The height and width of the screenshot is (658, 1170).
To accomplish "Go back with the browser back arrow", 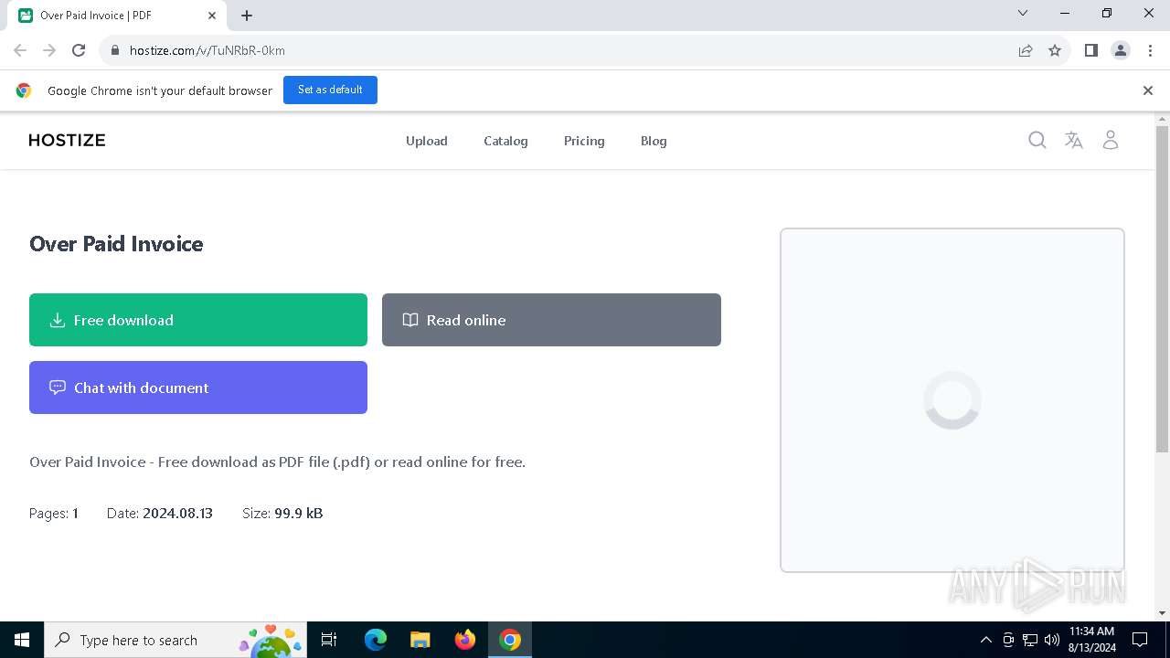I will [20, 50].
